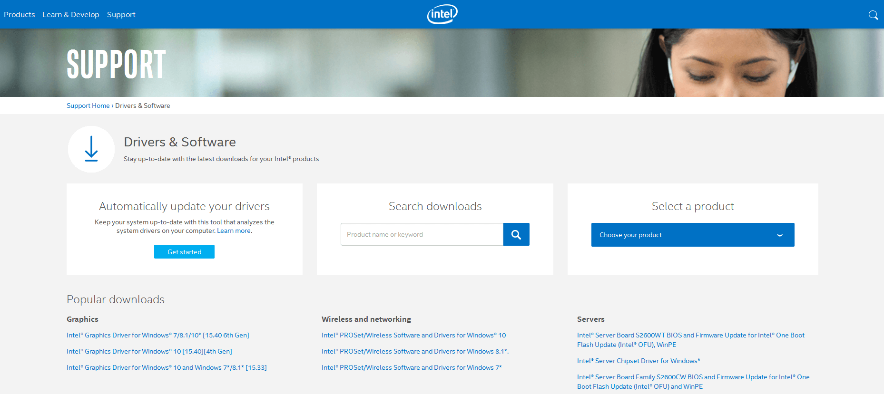Open Intel Server Chipset Driver for Windows link
The height and width of the screenshot is (394, 884).
638,361
